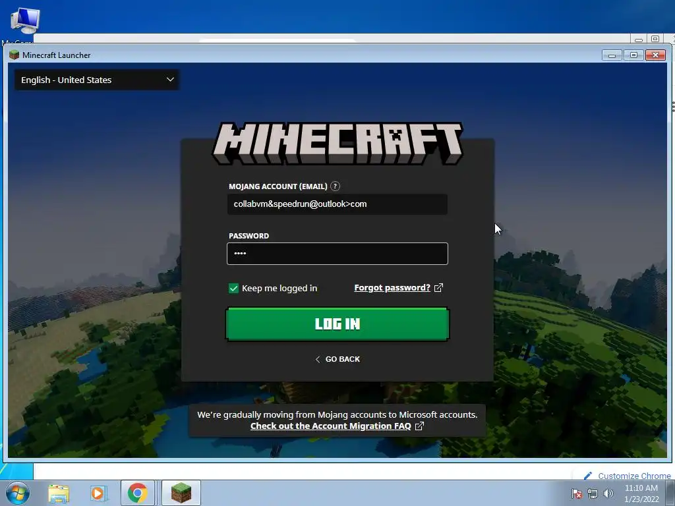Image resolution: width=675 pixels, height=506 pixels.
Task: Click the Action Center flag tray icon
Action: [576, 493]
